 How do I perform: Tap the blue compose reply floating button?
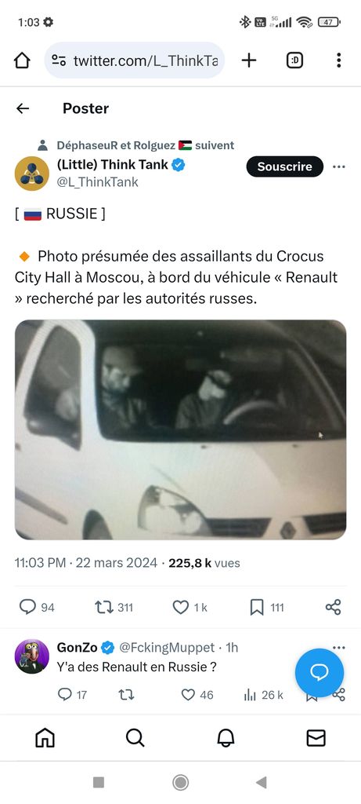point(319,673)
